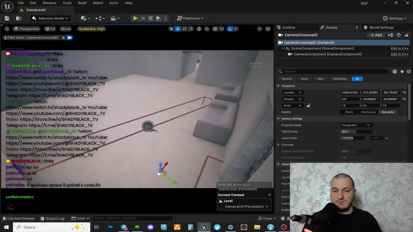The image size is (413, 232).
Task: Toggle grid snapping icon
Action: (x=215, y=29)
